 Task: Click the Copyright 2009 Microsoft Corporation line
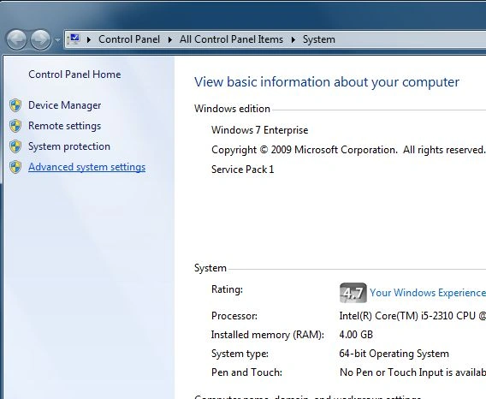point(348,150)
